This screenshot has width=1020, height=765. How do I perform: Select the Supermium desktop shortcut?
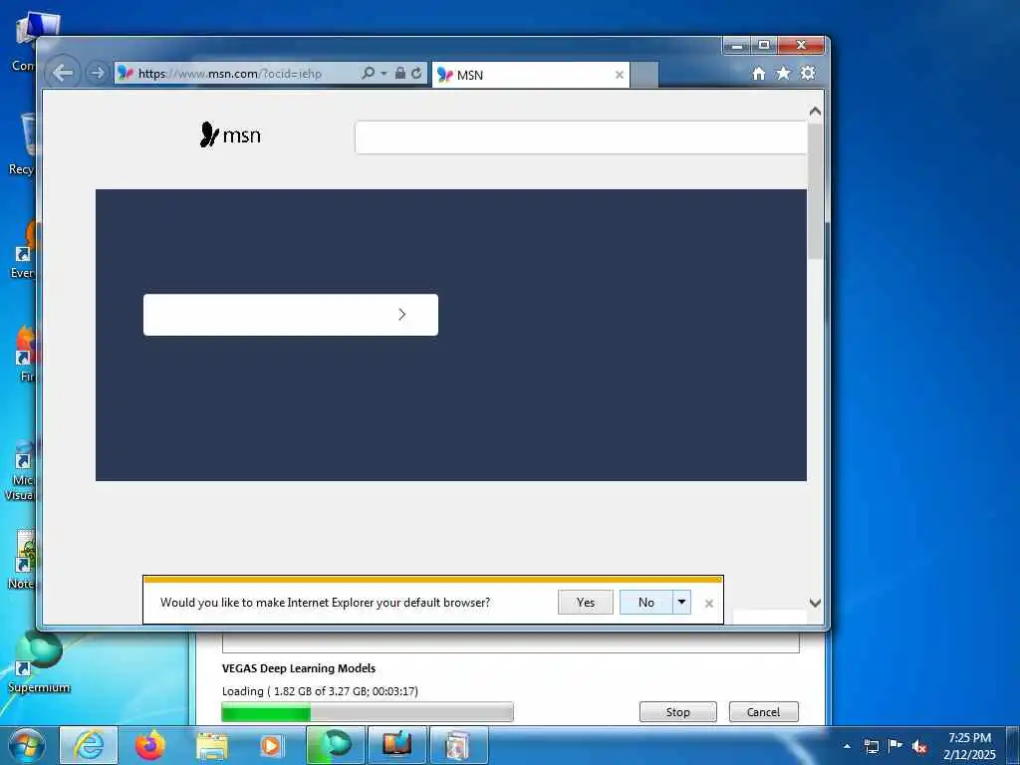click(x=39, y=661)
